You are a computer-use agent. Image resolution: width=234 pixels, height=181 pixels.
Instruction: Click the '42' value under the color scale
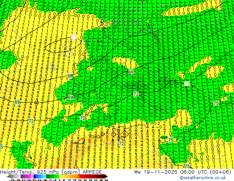(96, 180)
